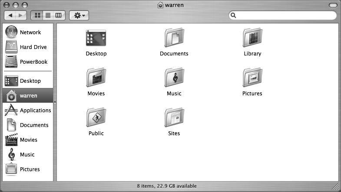Click the home icon in title bar

(x=160, y=5)
